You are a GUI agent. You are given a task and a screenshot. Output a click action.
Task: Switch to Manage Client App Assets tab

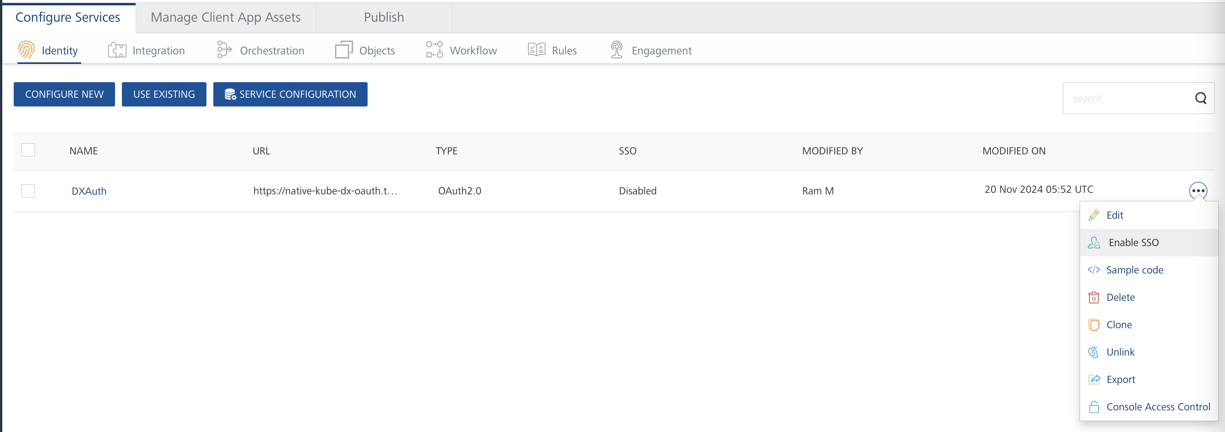225,17
